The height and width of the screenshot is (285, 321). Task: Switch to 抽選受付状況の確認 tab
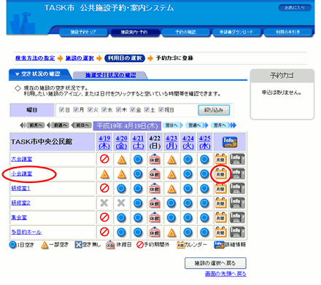coord(110,75)
